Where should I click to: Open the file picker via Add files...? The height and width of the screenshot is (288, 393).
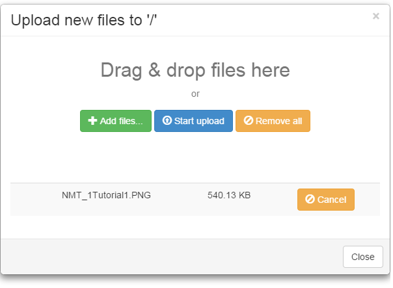tap(116, 121)
